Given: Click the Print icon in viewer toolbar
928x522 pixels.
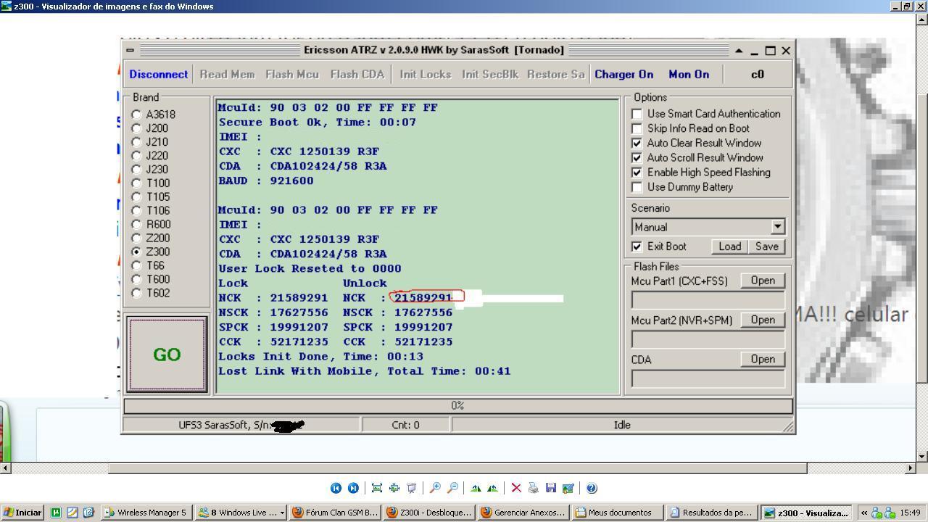Looking at the screenshot, I should (533, 488).
